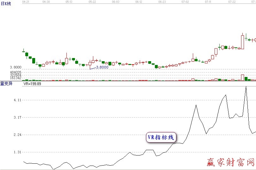Screen dimensions: 256x170
Task: Select the 04-30 date marker
Action: tap(46, 2)
